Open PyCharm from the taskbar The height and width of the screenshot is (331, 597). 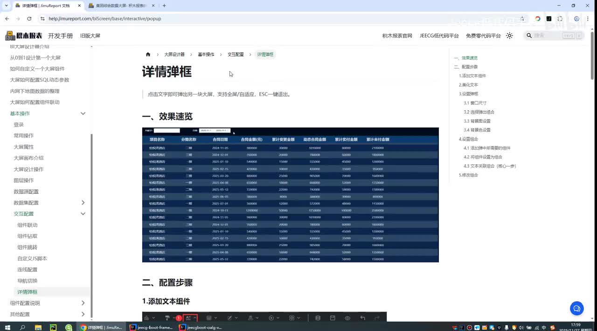pos(54,327)
